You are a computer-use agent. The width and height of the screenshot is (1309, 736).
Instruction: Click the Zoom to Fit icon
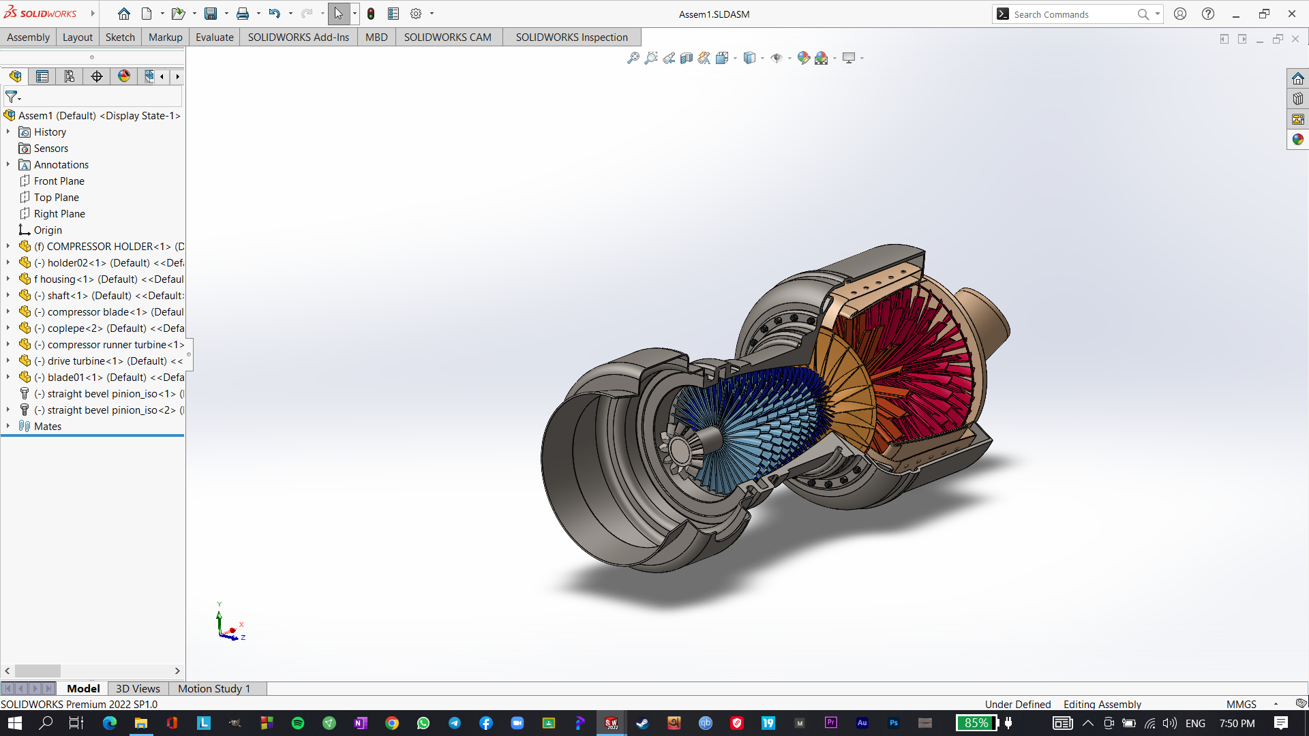coord(633,58)
